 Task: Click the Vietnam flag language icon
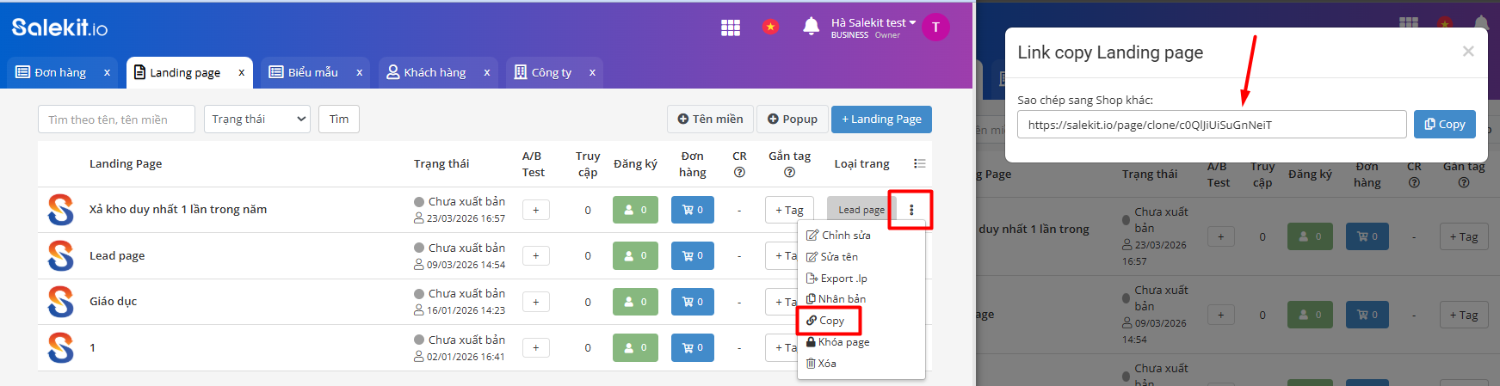click(770, 28)
